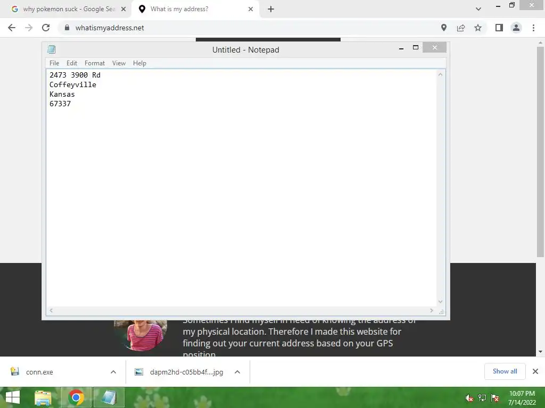Screen dimensions: 545x408
Task: Open Notepad Edit menu
Action: pos(72,63)
